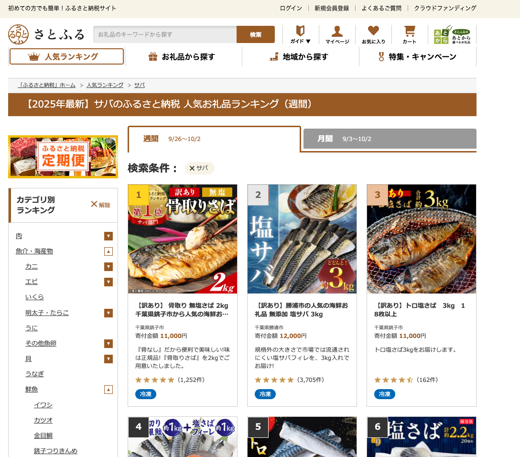Viewport: 520px width, 457px height.
Task: Click the ログイン link
Action: [291, 8]
